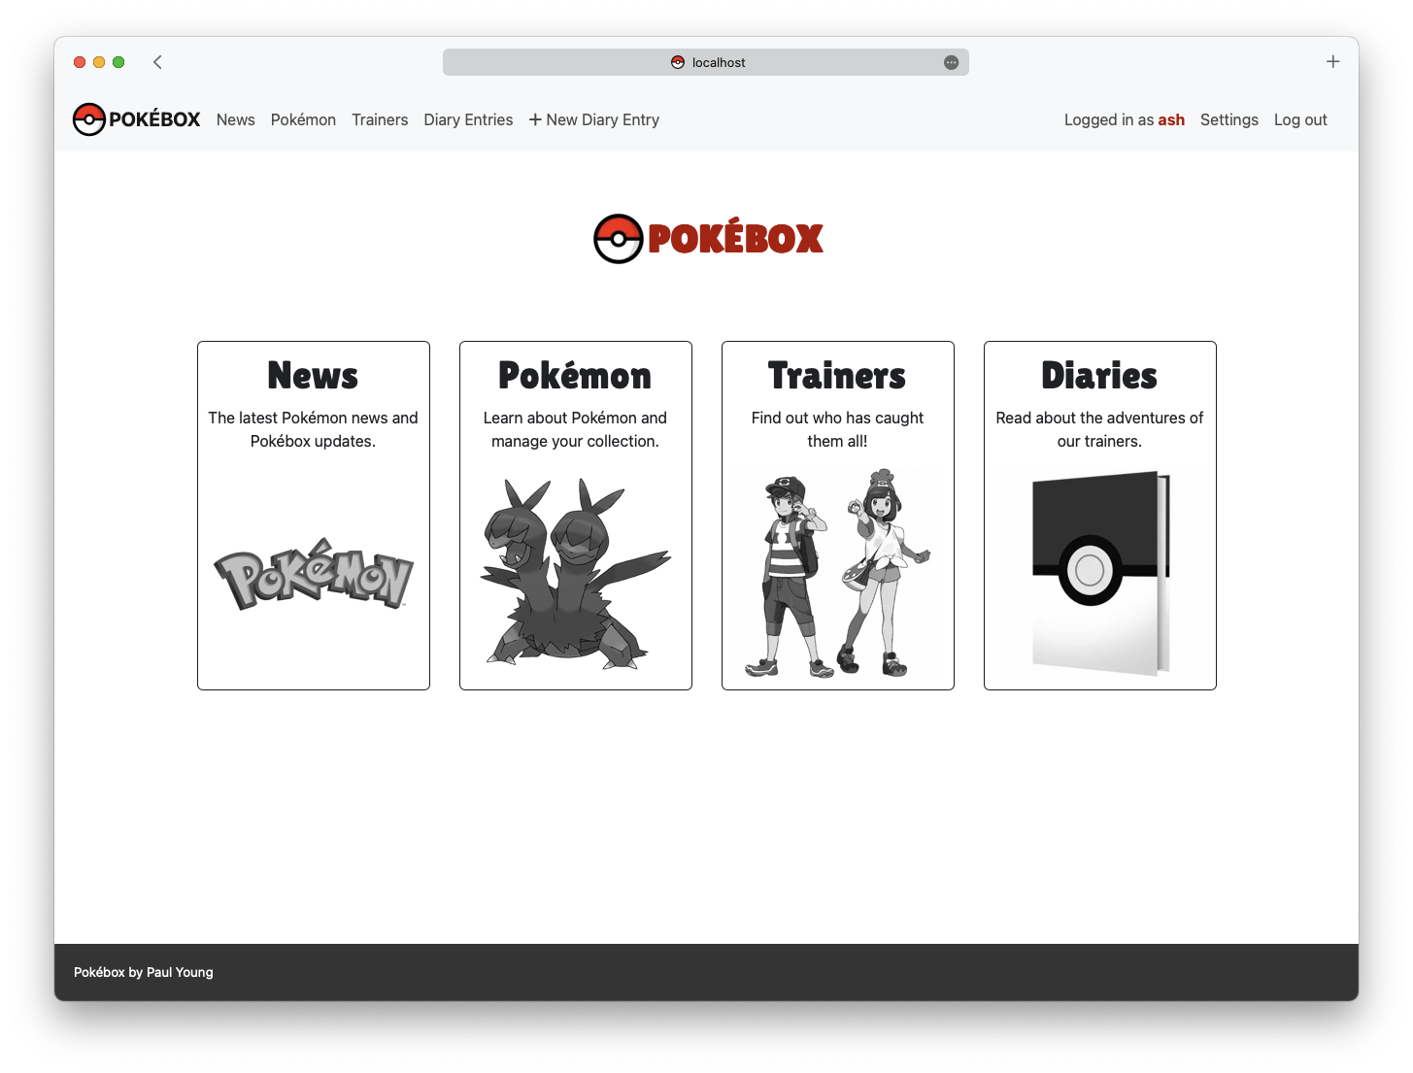Go back with the browser back arrow
This screenshot has width=1413, height=1073.
pyautogui.click(x=157, y=62)
